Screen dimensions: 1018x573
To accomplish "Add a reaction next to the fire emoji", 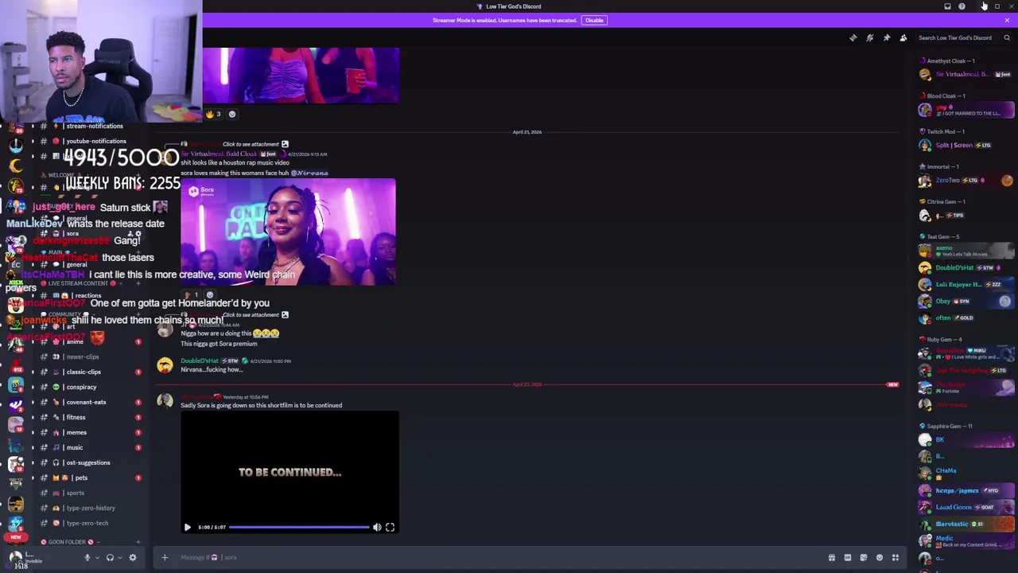I will 232,114.
